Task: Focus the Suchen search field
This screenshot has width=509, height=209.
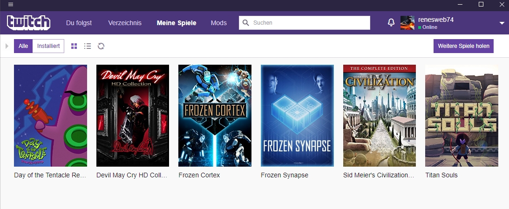Action: click(305, 23)
